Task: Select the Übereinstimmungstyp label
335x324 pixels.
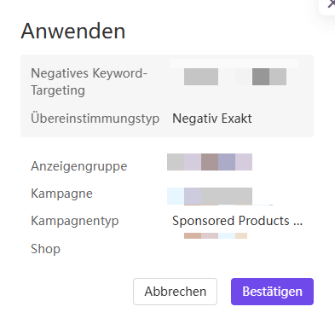Action: (x=95, y=119)
